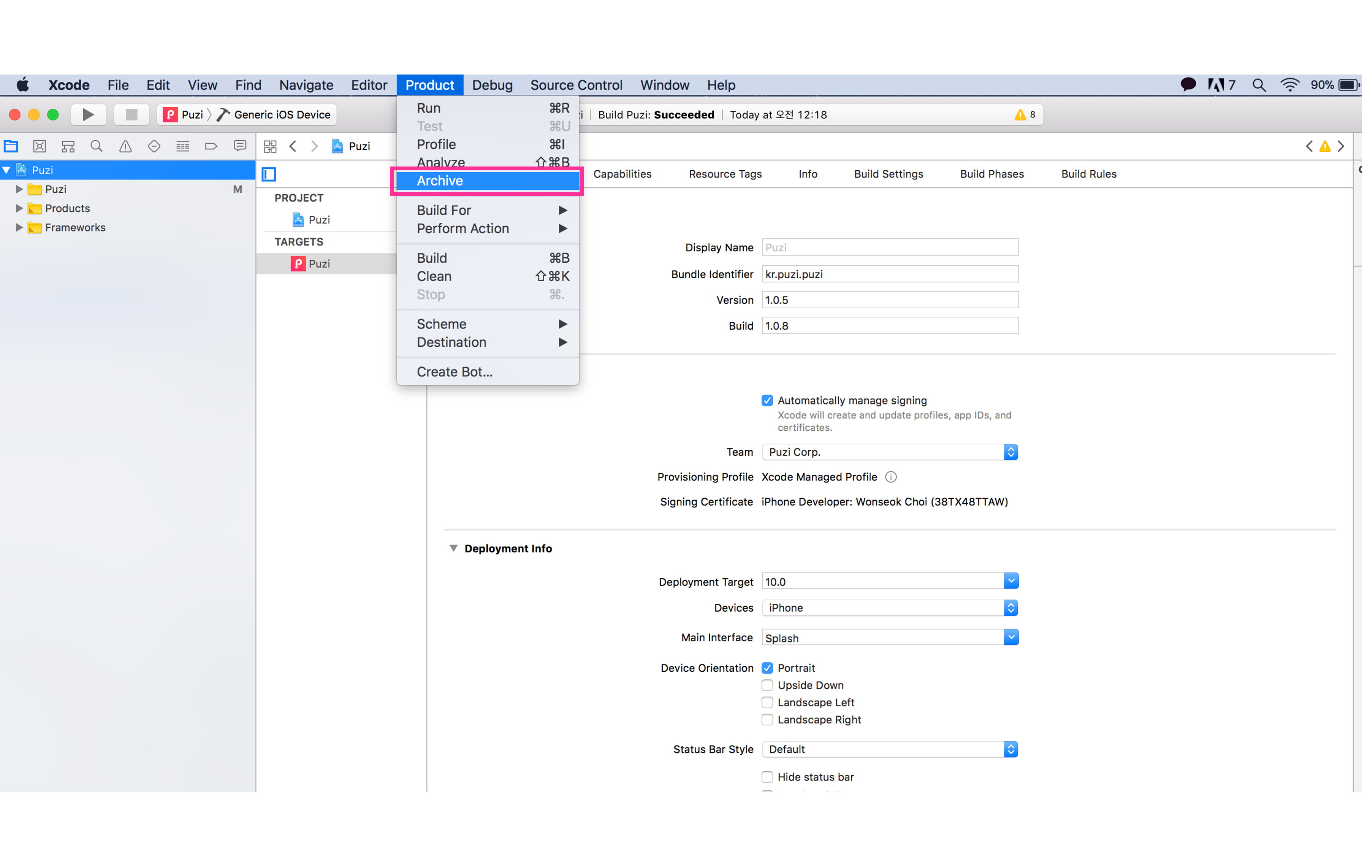Click the Run play button in toolbar
The image size is (1362, 866).
pyautogui.click(x=88, y=115)
